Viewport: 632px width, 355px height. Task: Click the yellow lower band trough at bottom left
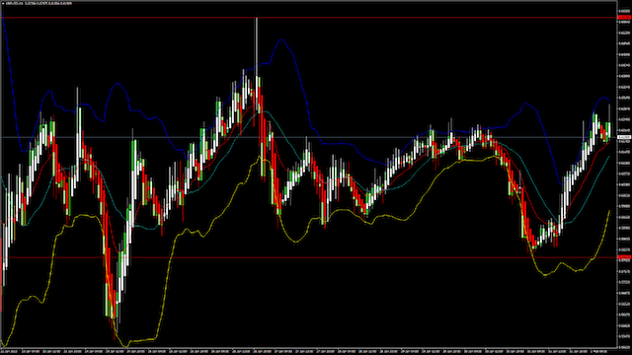(x=125, y=345)
